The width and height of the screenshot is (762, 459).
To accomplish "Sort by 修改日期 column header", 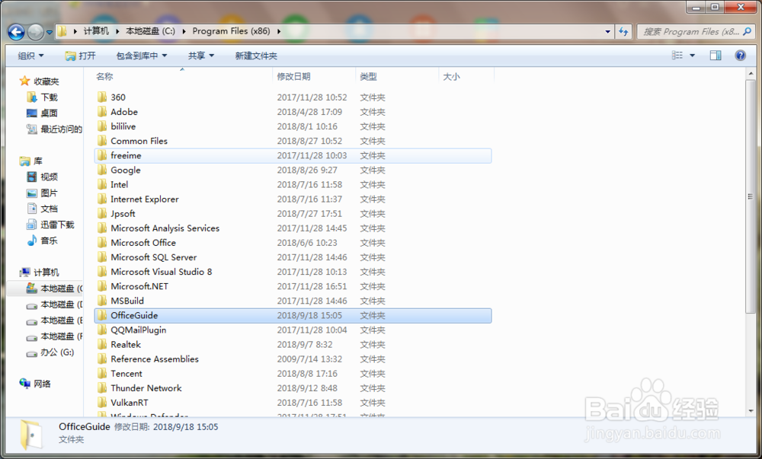I will [x=293, y=76].
